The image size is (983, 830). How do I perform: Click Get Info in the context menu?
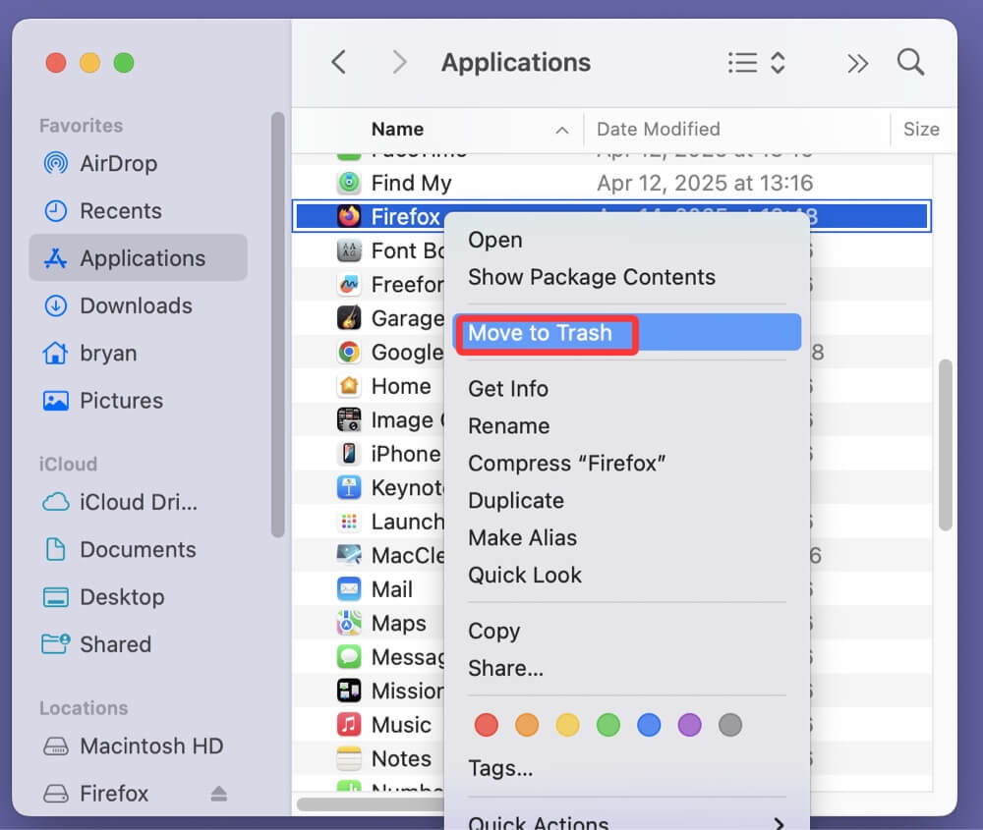(508, 388)
